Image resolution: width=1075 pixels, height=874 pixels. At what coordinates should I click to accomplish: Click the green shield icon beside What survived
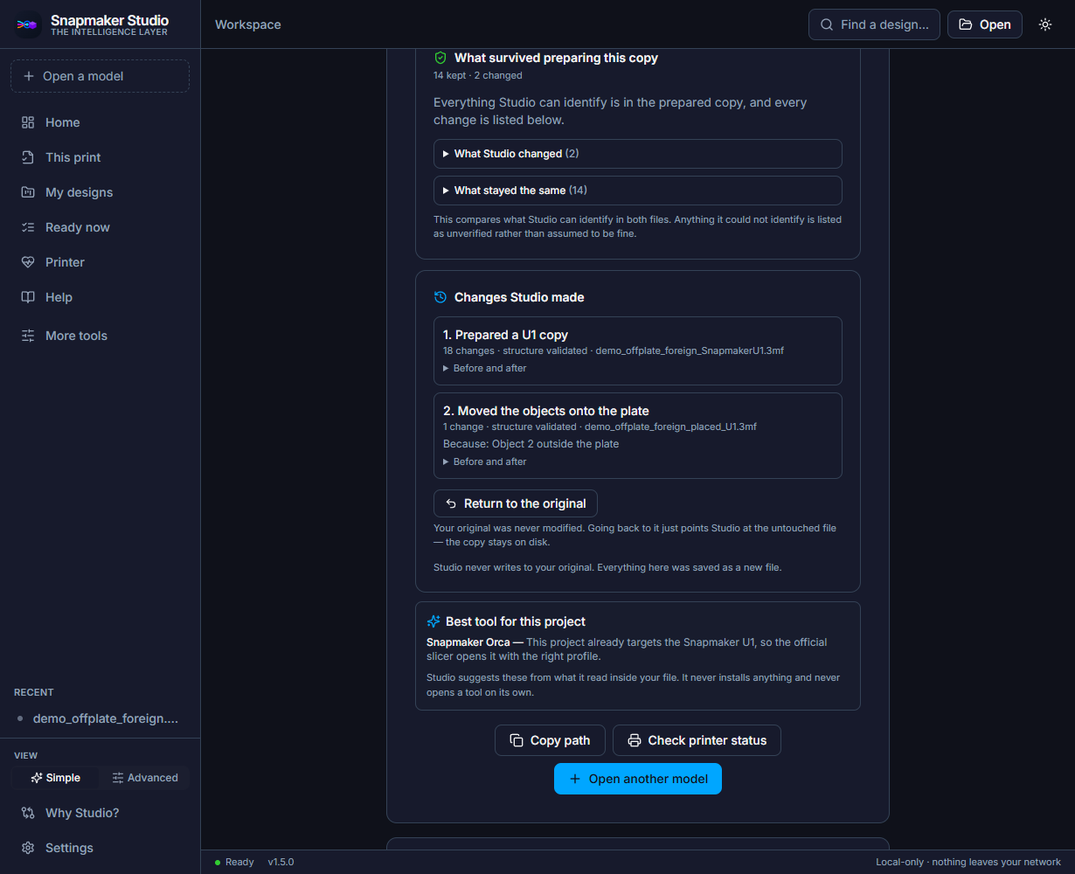[440, 58]
